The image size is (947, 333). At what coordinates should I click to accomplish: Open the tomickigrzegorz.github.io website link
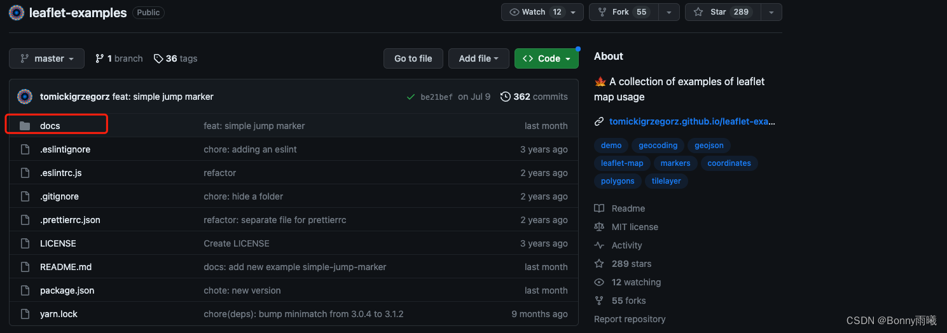692,121
